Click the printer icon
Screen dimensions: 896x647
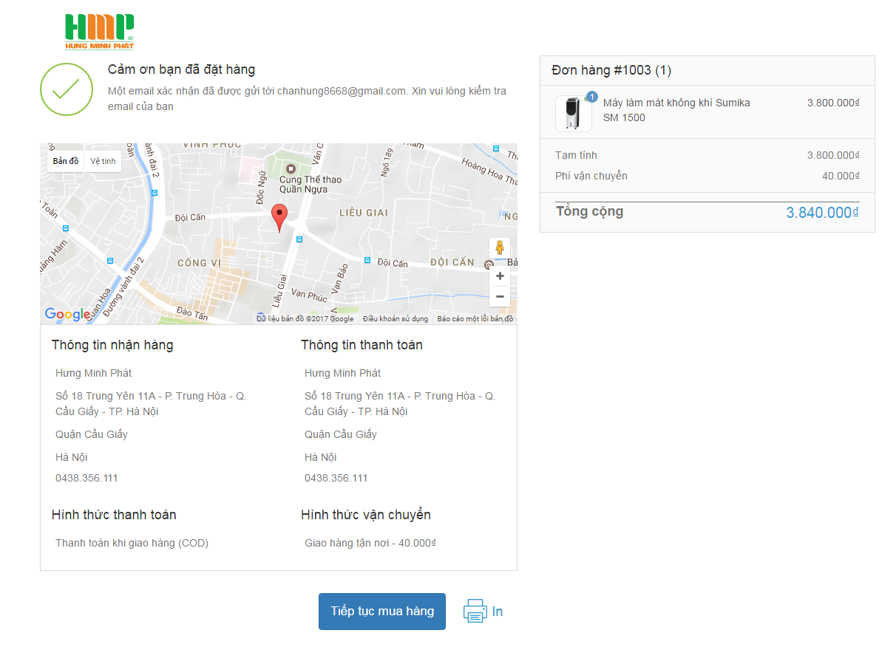point(475,612)
